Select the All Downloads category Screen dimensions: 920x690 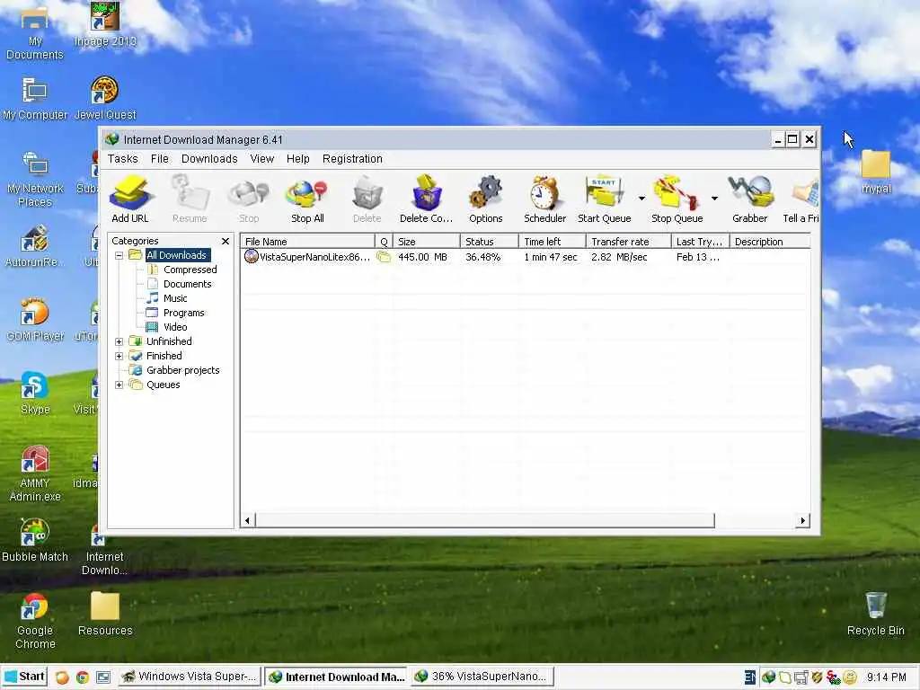[x=177, y=255]
